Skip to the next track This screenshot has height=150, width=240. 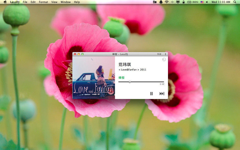click(162, 94)
